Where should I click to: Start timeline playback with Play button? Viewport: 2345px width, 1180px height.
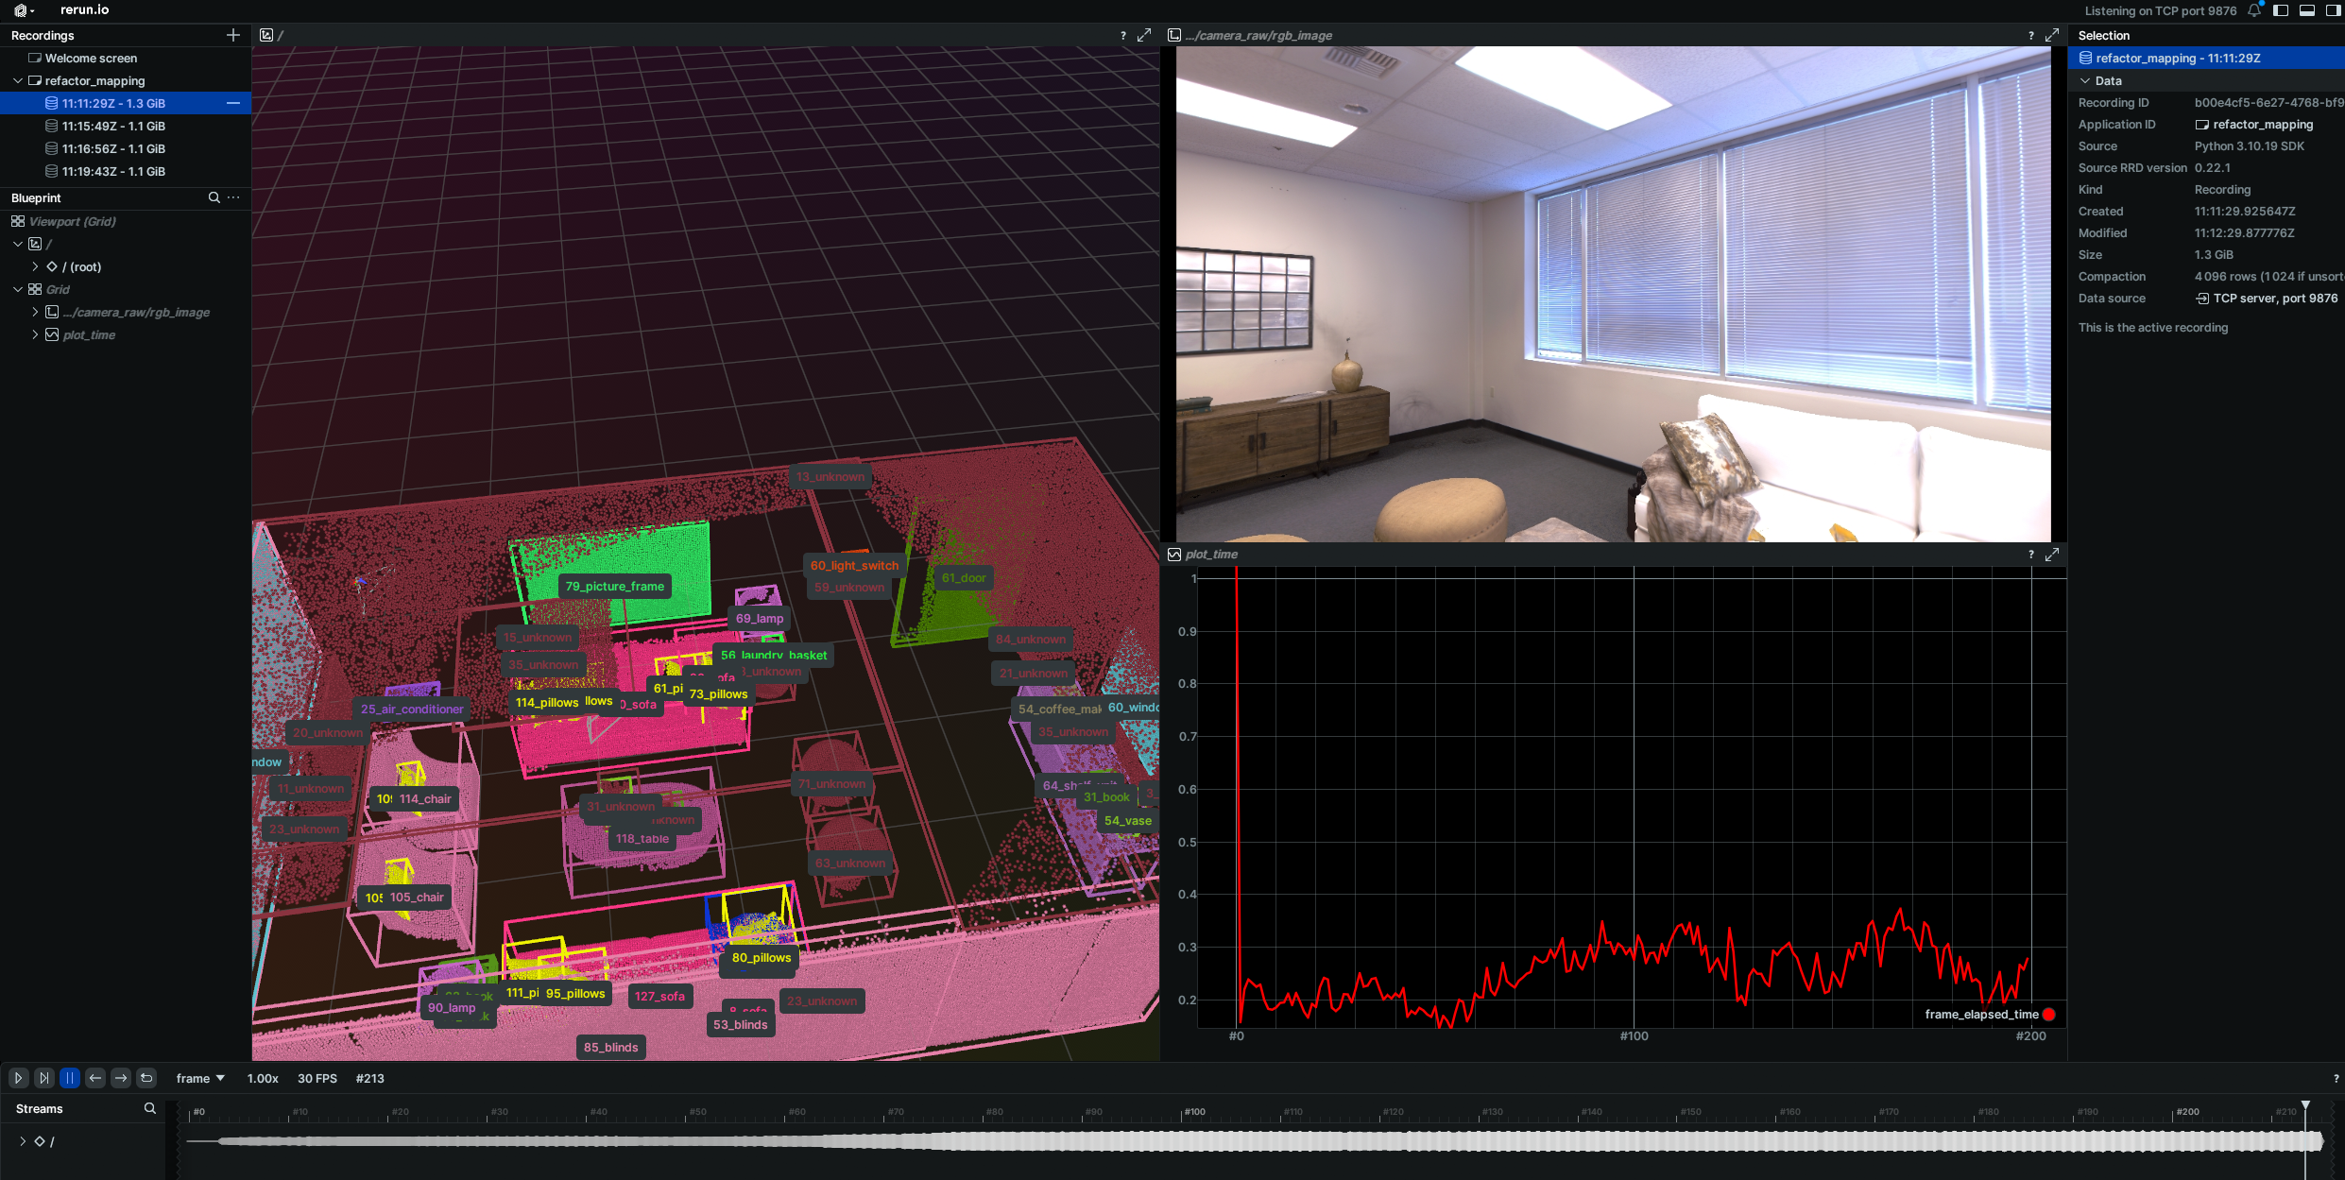click(x=18, y=1078)
